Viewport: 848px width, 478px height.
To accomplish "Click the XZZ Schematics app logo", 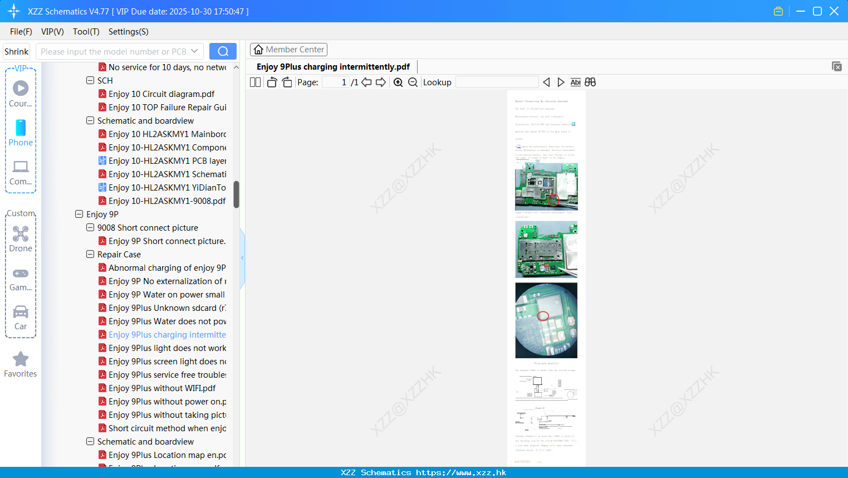I will click(13, 11).
